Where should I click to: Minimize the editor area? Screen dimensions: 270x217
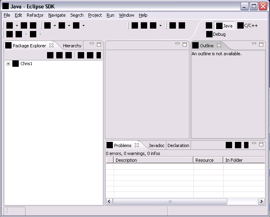pyautogui.click(x=177, y=43)
